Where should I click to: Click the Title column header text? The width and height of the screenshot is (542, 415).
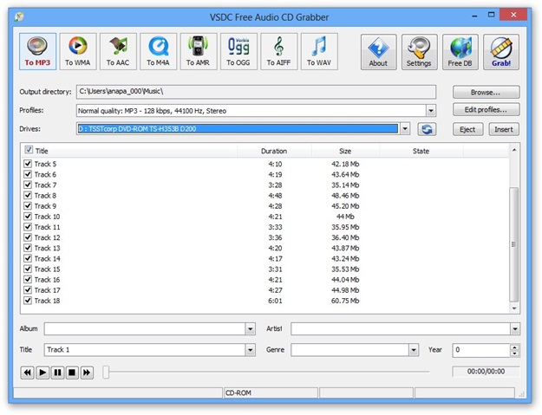click(42, 152)
